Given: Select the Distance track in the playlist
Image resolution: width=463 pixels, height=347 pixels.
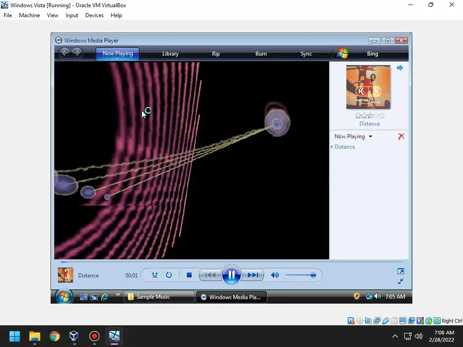Looking at the screenshot, I should [345, 147].
